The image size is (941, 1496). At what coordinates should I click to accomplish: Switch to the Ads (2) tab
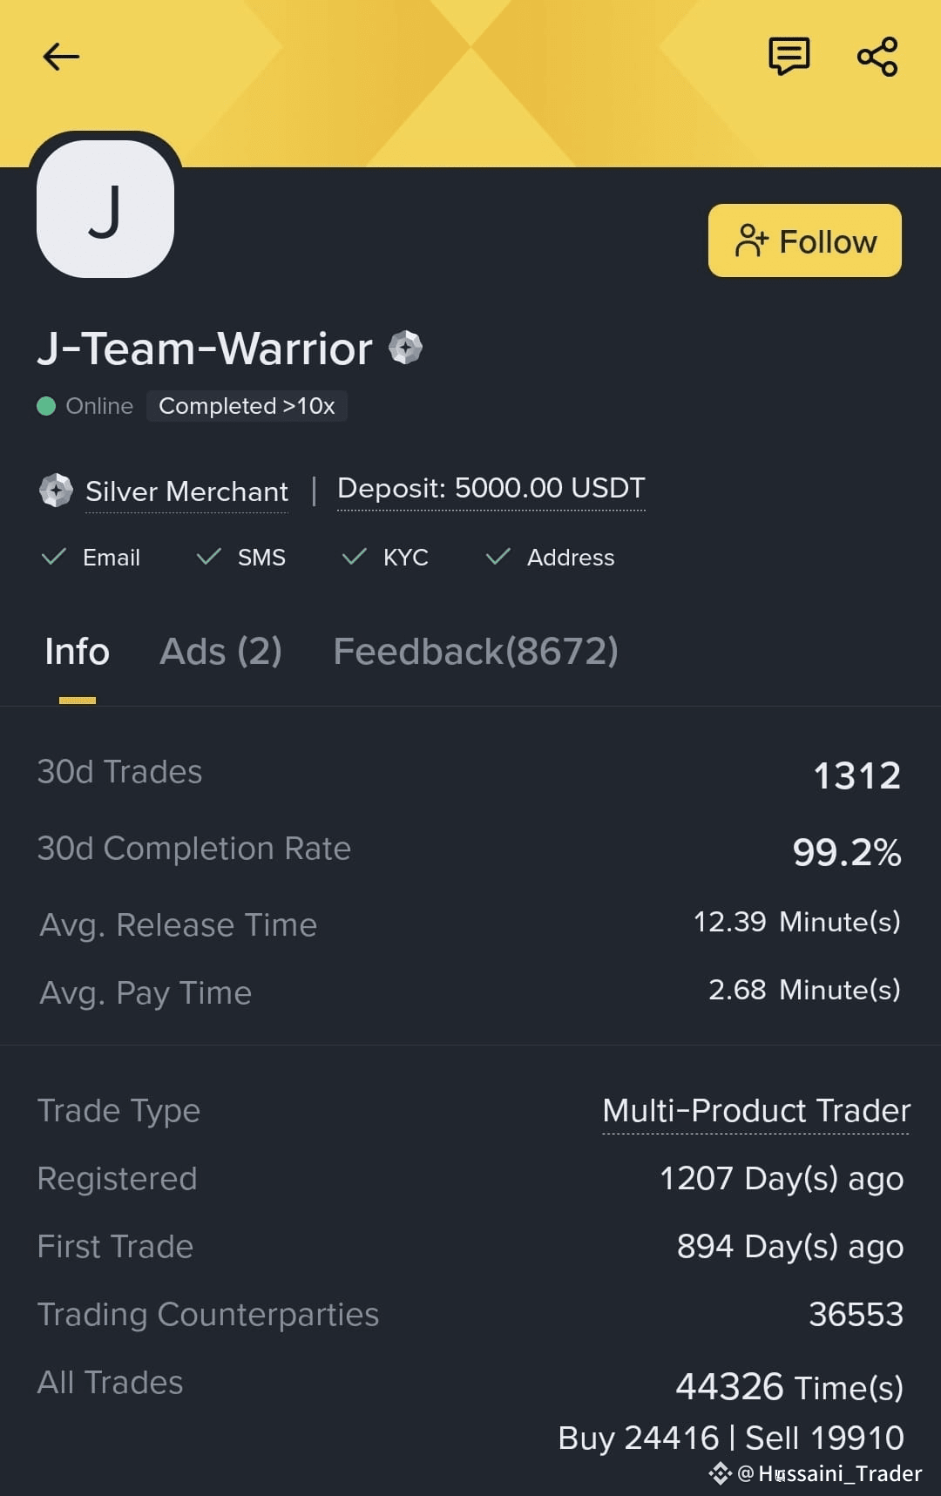tap(221, 652)
